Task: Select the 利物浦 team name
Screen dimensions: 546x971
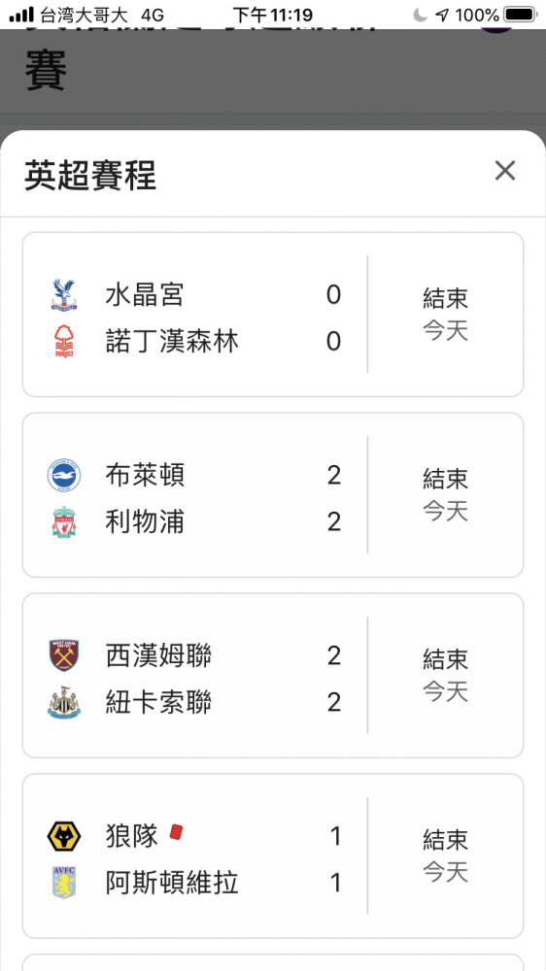Action: (x=145, y=522)
